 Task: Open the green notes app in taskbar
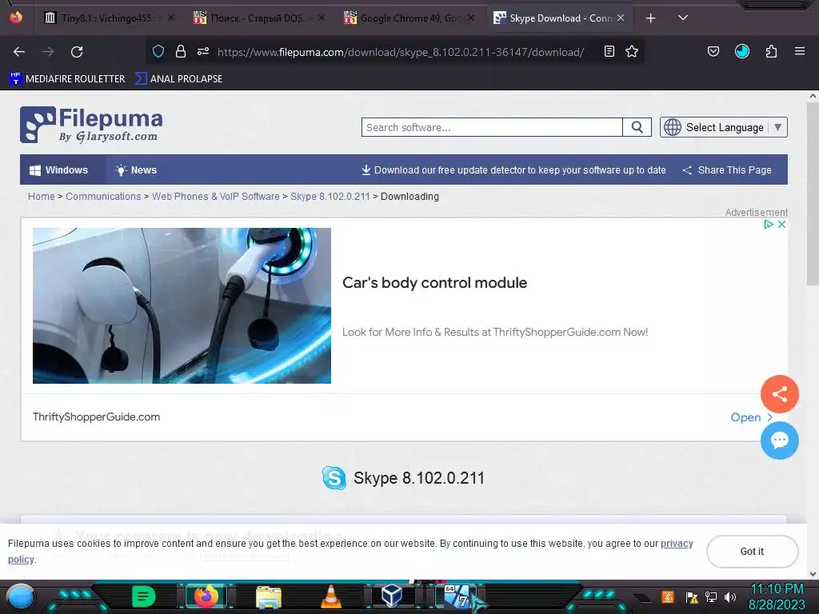pyautogui.click(x=144, y=596)
